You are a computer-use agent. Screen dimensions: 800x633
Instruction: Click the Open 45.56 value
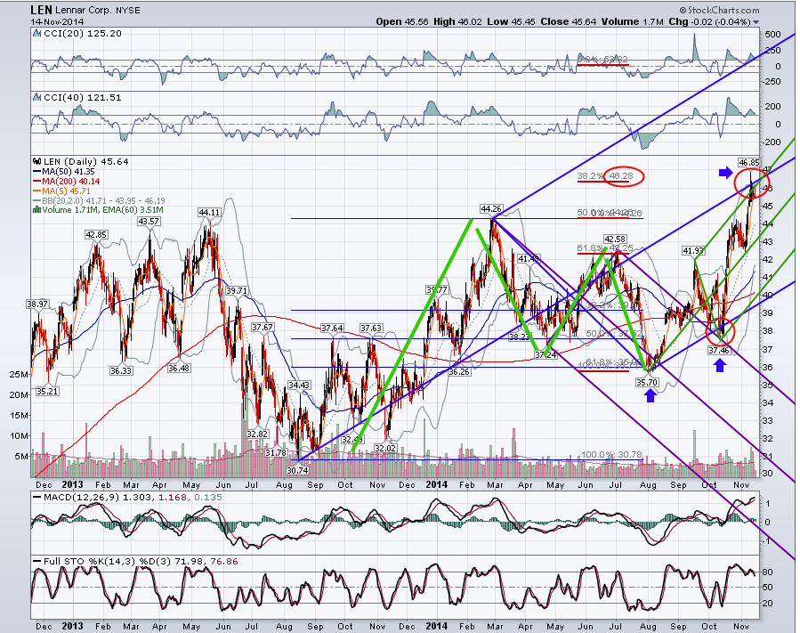[402, 22]
